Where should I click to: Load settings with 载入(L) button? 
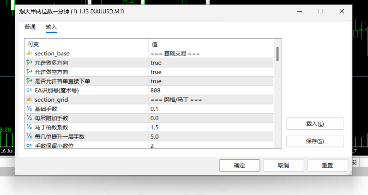click(x=315, y=124)
